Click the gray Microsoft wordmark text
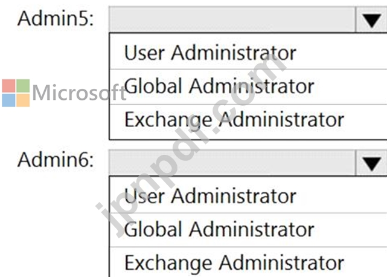This screenshot has height=277, width=387. [x=79, y=93]
